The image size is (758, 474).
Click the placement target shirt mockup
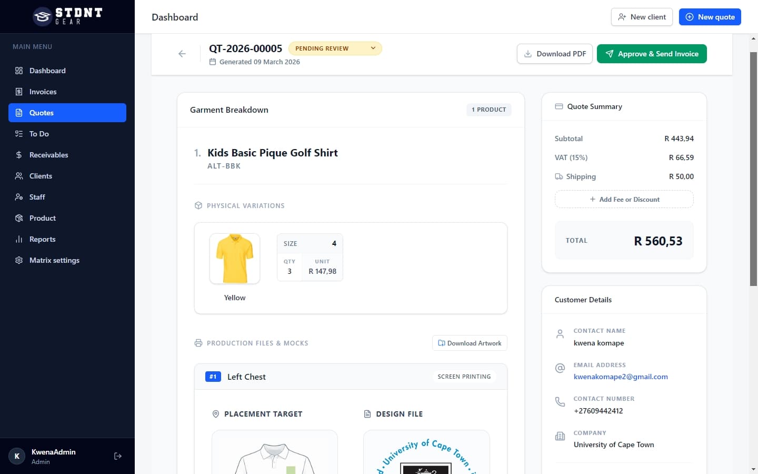[275, 452]
